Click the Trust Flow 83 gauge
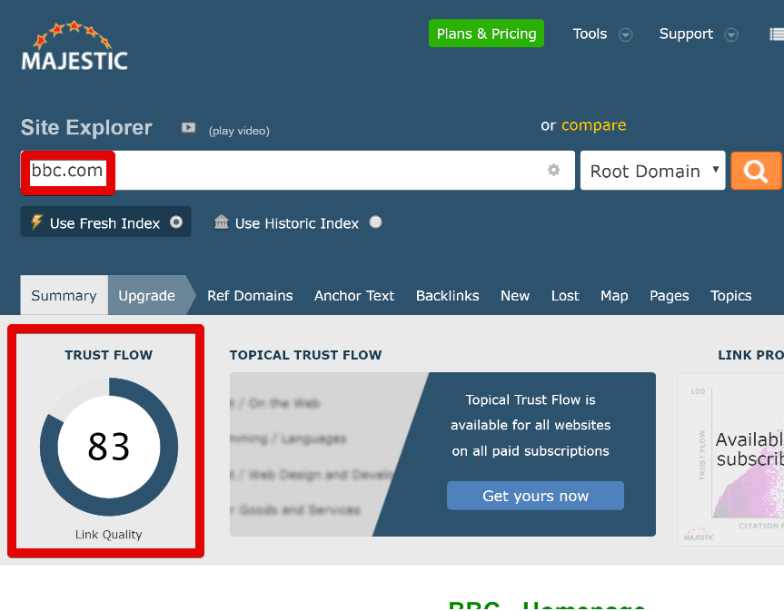This screenshot has width=784, height=611. 109,447
